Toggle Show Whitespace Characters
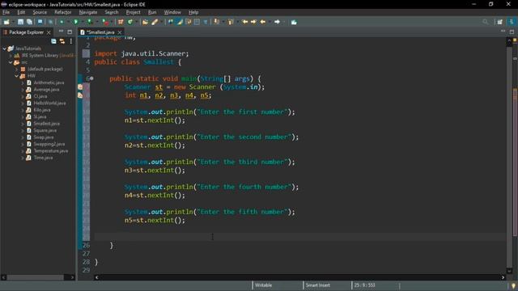The width and height of the screenshot is (518, 291). click(206, 22)
